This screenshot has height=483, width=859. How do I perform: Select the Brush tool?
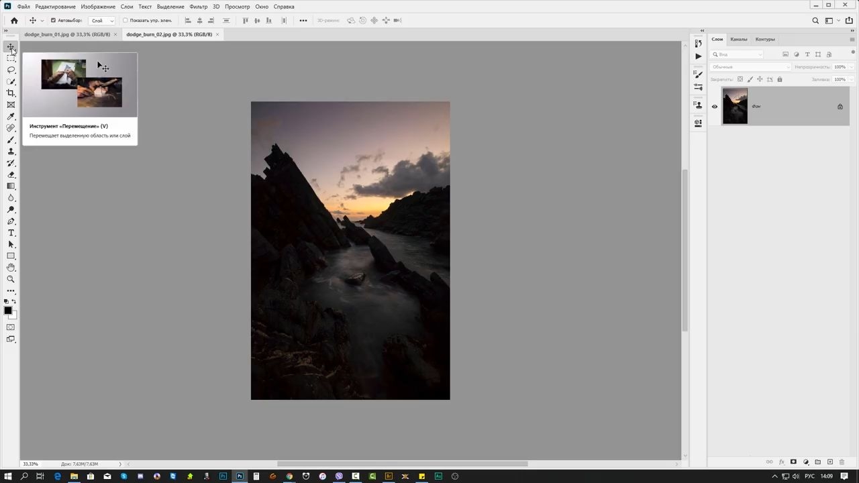11,140
